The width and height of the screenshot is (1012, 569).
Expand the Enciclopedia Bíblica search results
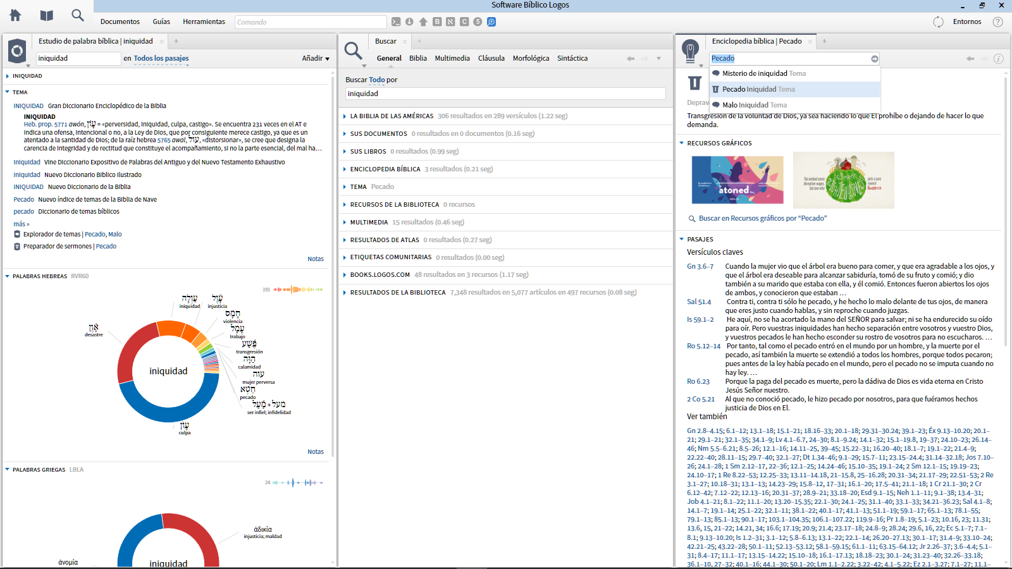tap(345, 169)
